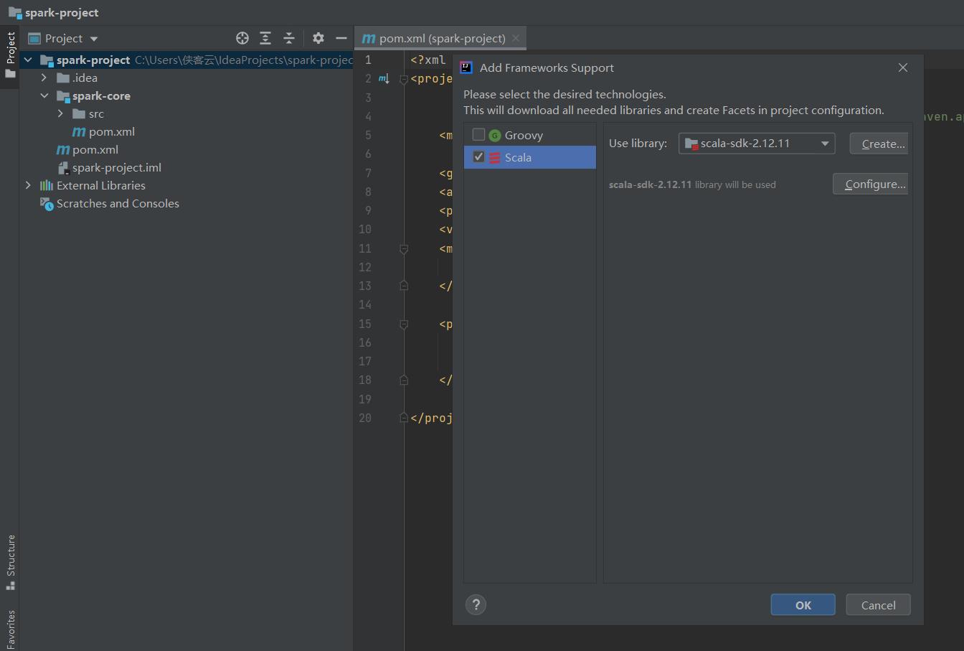Viewport: 964px width, 651px height.
Task: Open the Favorites side tool tab
Action: click(10, 629)
